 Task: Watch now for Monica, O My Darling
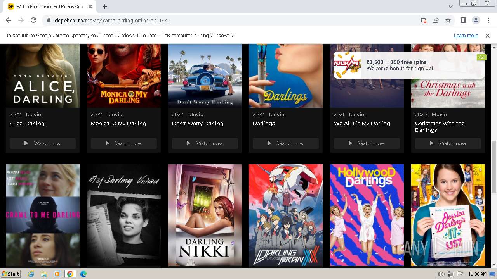(x=124, y=143)
